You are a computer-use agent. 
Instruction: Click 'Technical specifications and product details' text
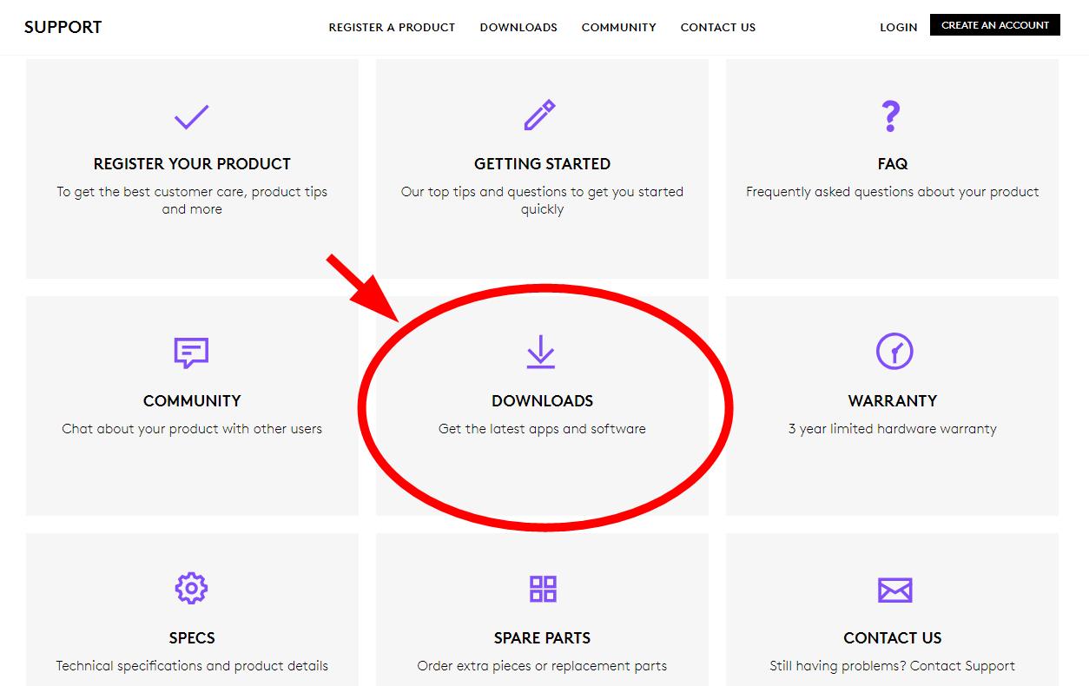click(x=192, y=666)
